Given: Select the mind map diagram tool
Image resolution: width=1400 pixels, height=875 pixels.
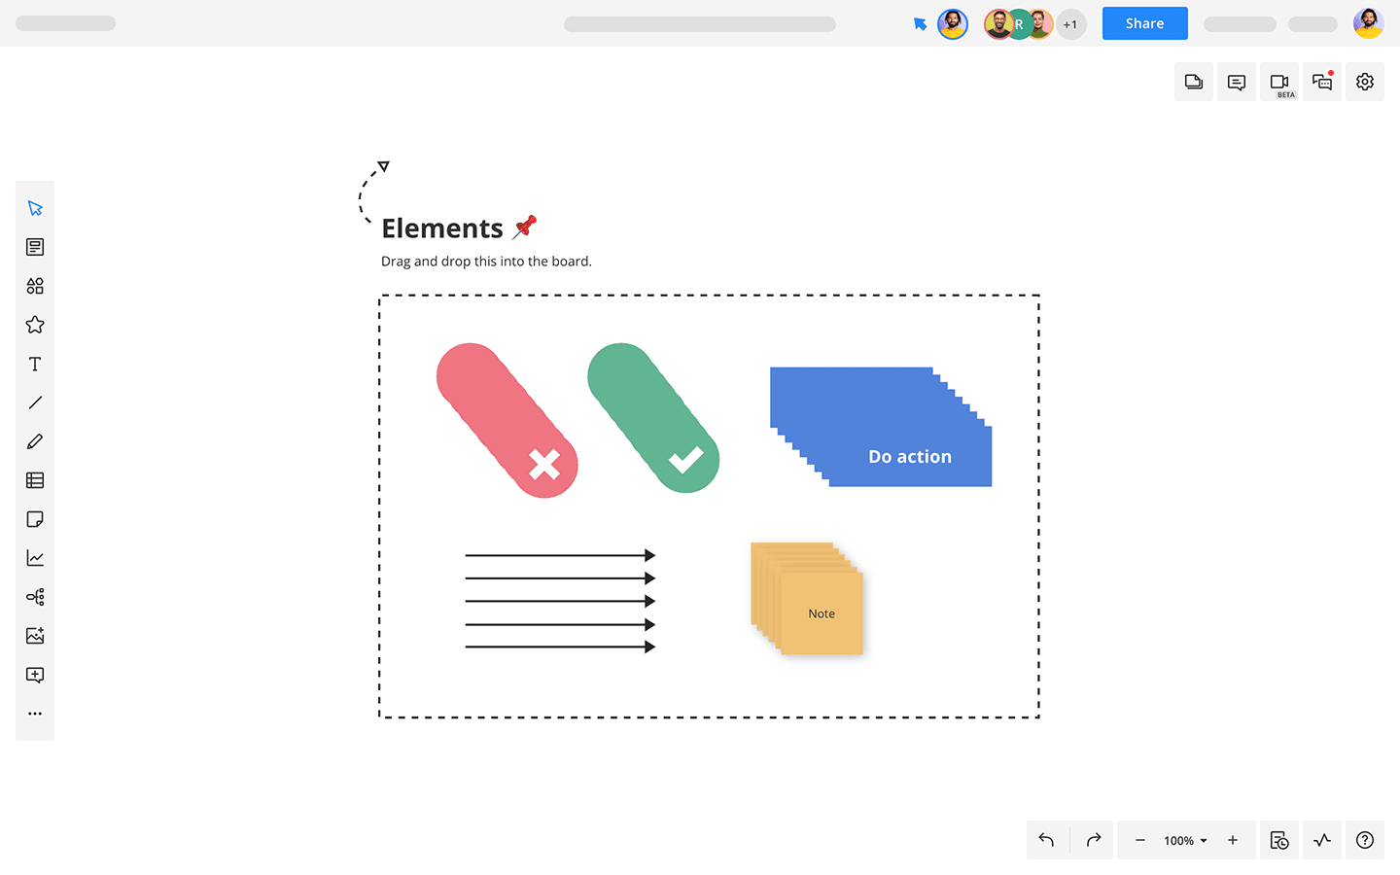Looking at the screenshot, I should 35,597.
